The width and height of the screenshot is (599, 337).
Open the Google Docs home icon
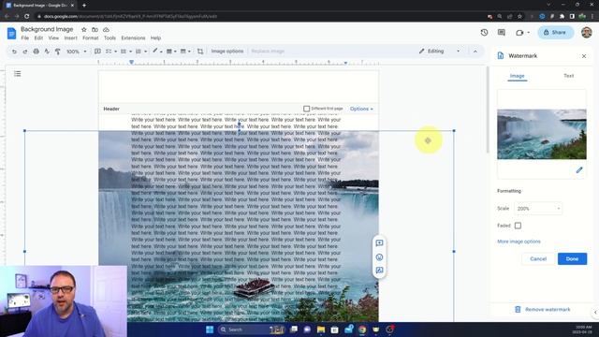(11, 34)
